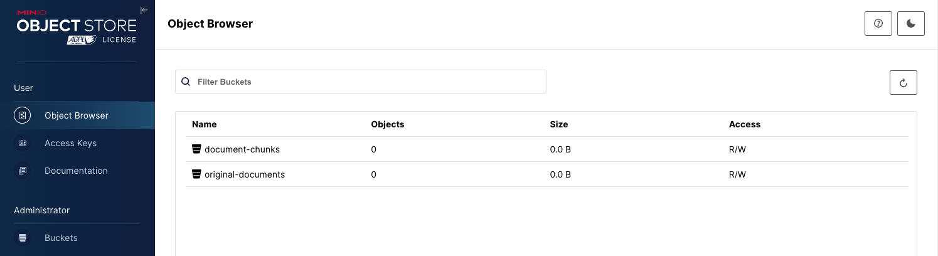
Task: Open the help question mark icon
Action: (x=878, y=24)
